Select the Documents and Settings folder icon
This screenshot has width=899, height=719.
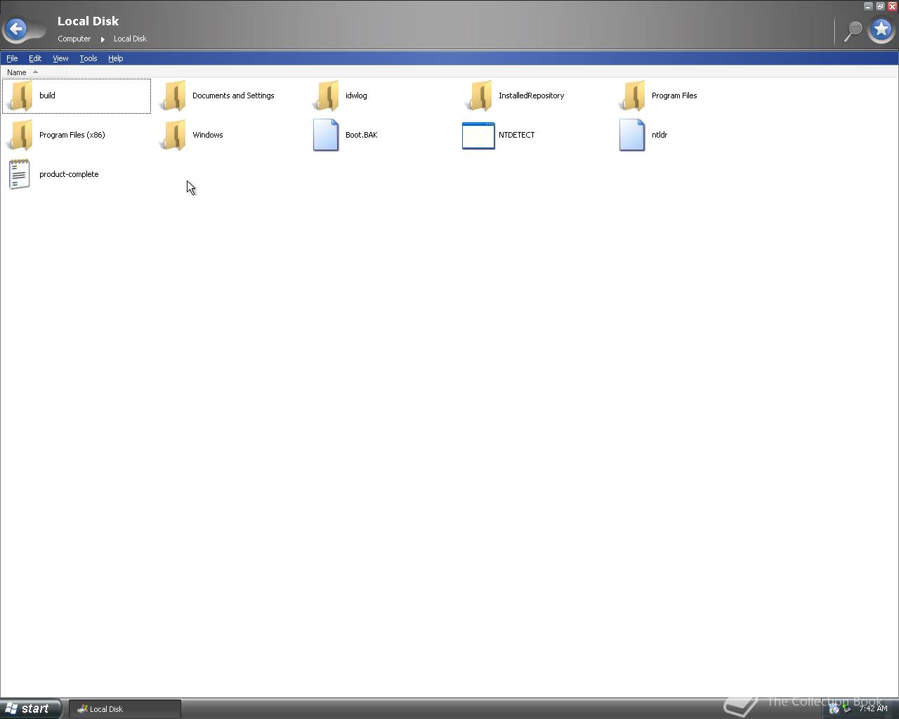174,95
